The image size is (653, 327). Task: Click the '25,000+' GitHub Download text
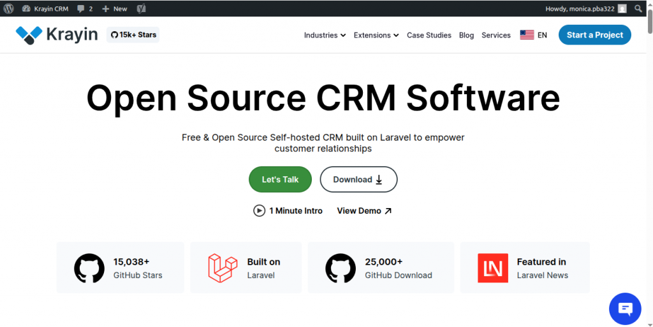click(x=383, y=261)
